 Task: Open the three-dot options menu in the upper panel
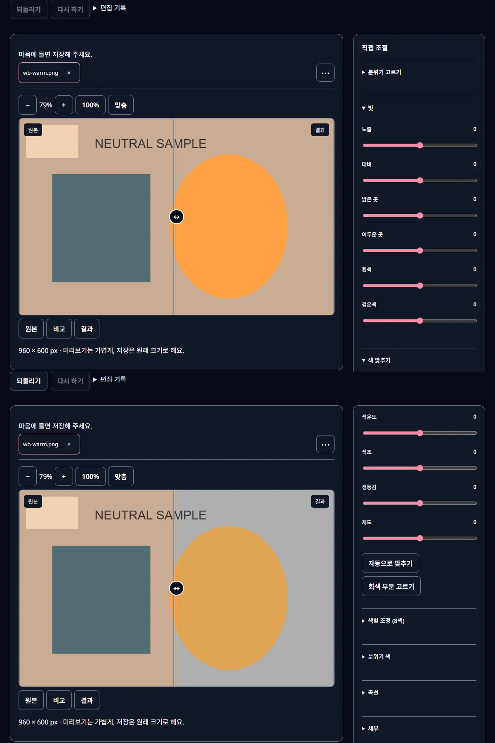pos(325,73)
